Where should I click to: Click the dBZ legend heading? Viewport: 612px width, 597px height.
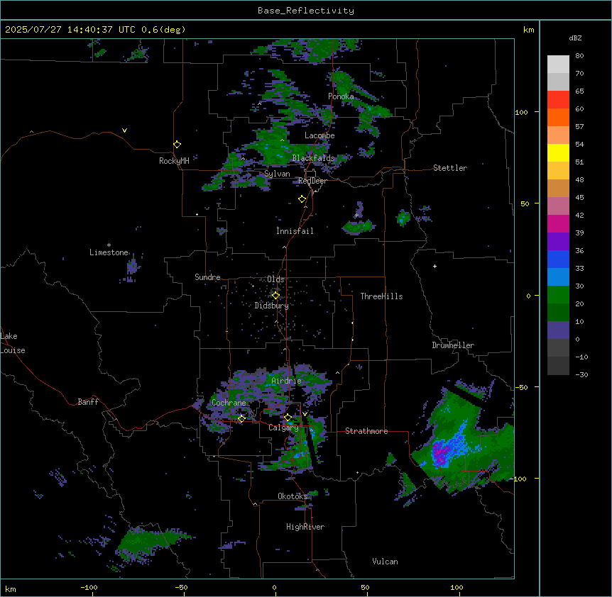point(575,38)
